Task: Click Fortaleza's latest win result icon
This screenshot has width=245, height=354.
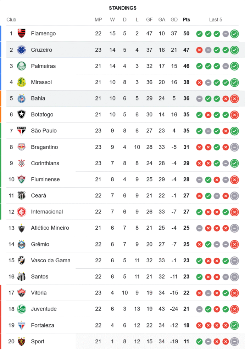Action: pyautogui.click(x=234, y=325)
